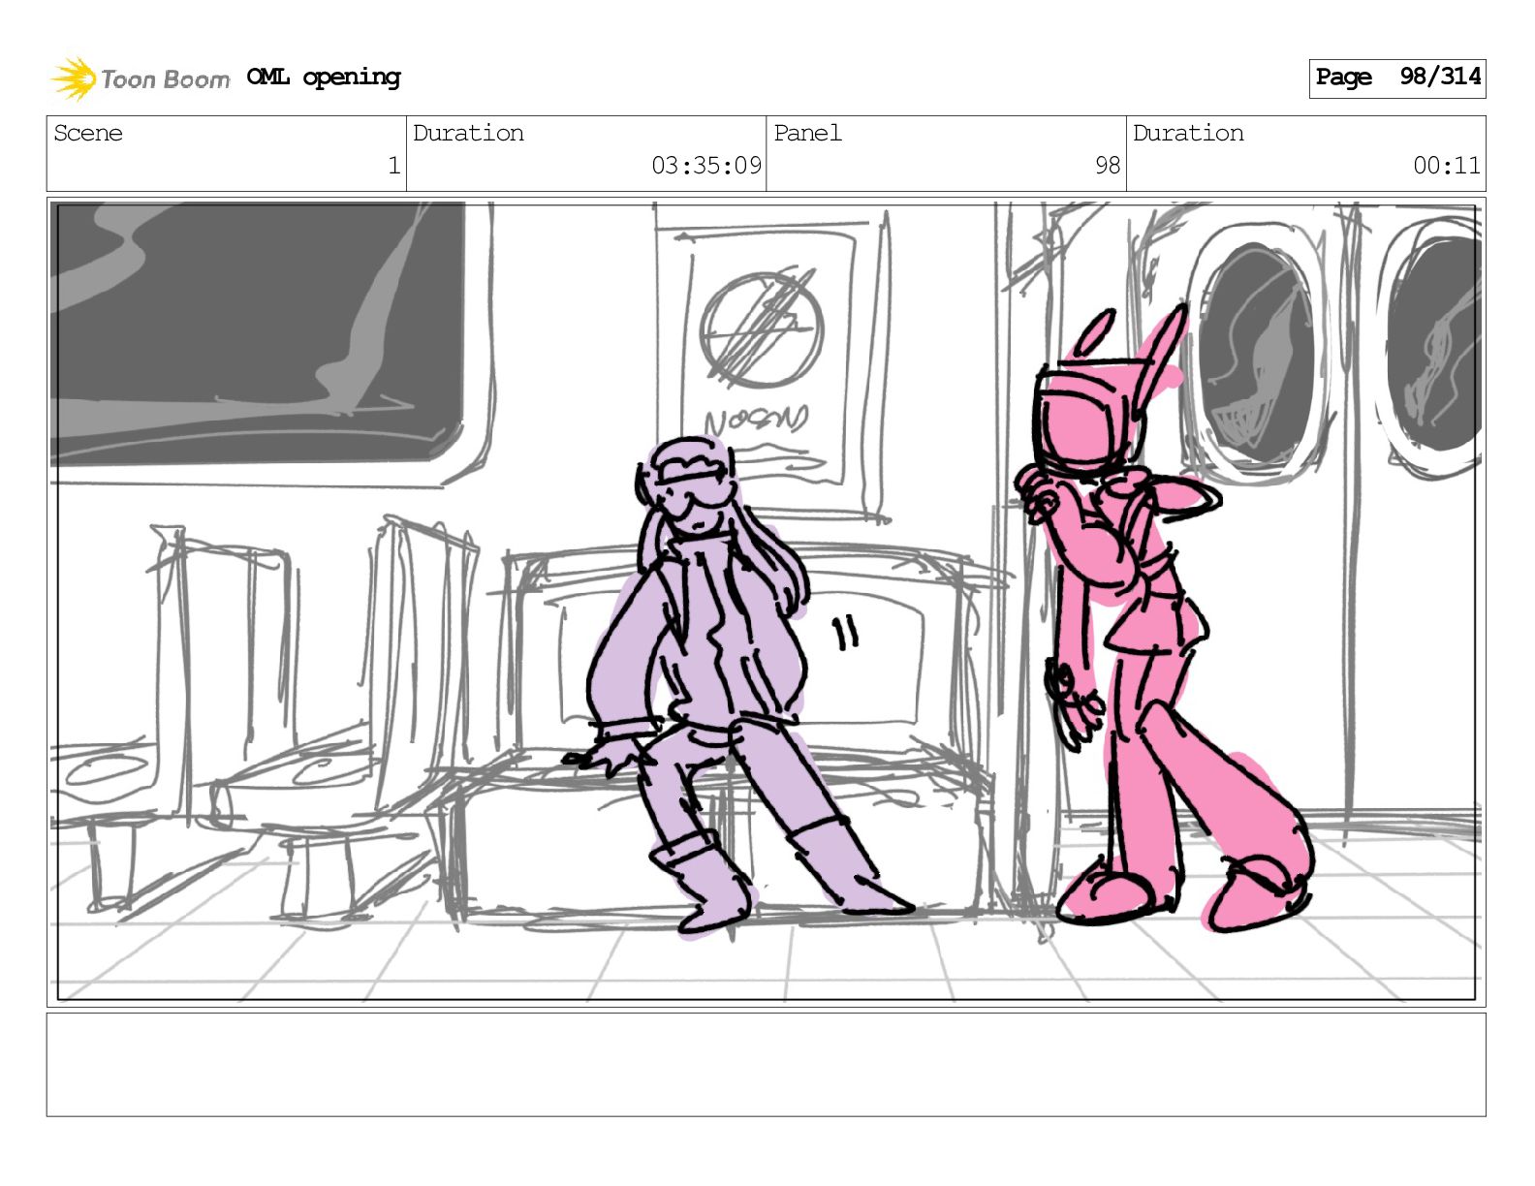
Task: Click the pink robot's TV-shaped head
Action: click(1085, 418)
